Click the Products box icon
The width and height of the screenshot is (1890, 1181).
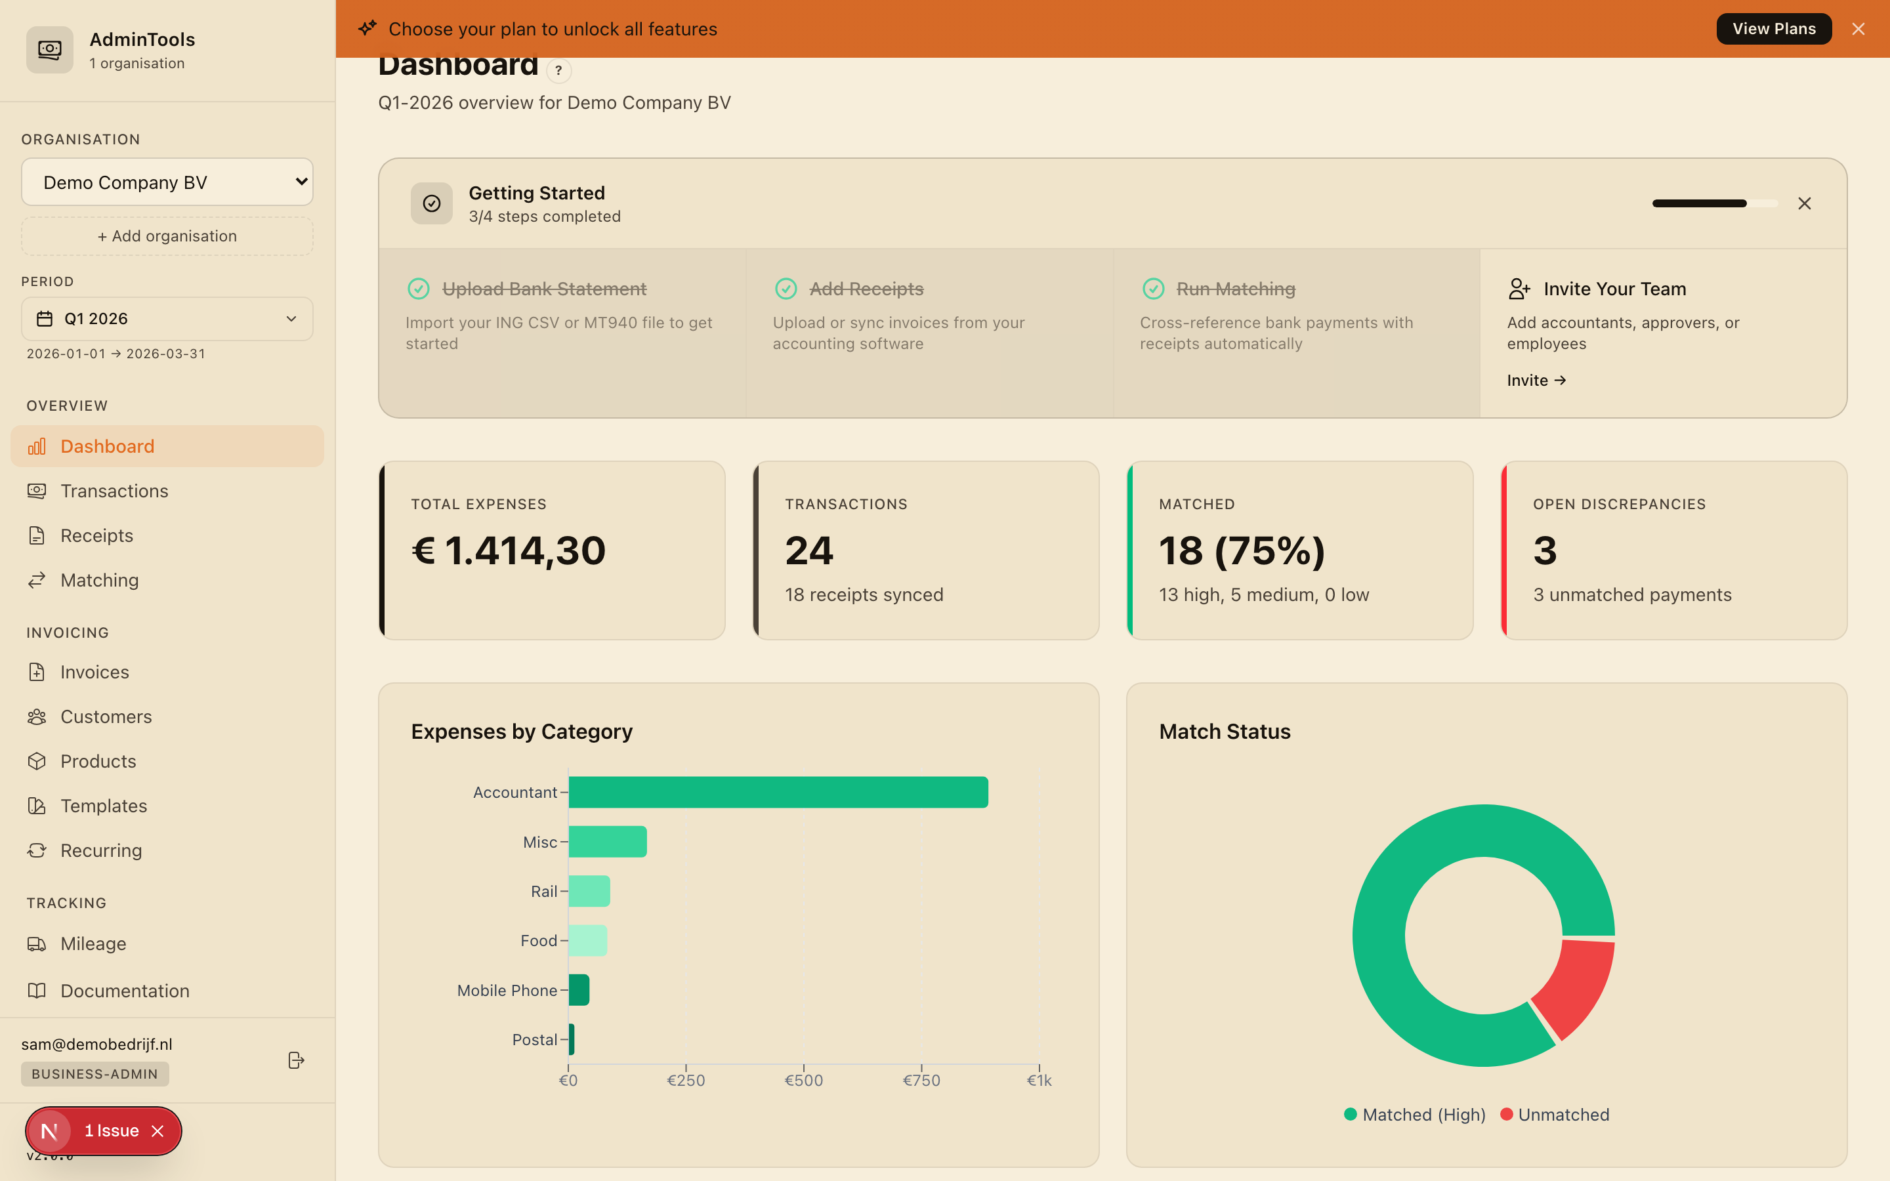coord(37,761)
